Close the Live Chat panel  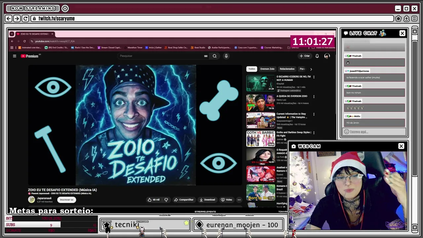pyautogui.click(x=402, y=33)
